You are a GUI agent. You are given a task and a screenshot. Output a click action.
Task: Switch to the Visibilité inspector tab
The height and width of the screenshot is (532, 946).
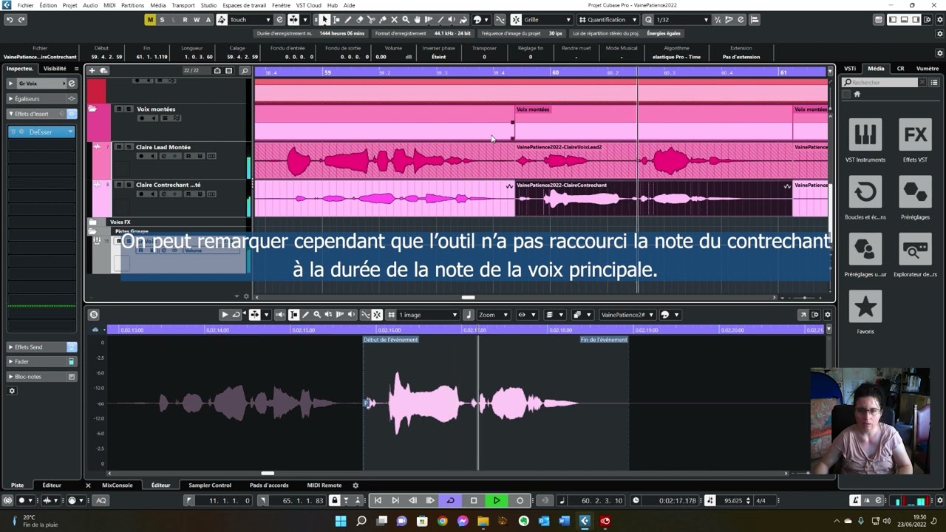55,69
